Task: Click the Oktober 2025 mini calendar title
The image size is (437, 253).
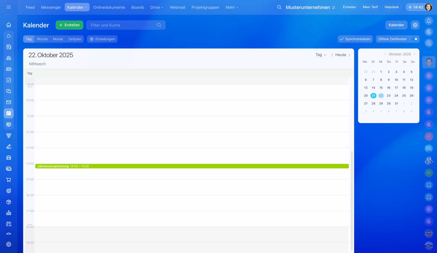Action: [x=400, y=54]
